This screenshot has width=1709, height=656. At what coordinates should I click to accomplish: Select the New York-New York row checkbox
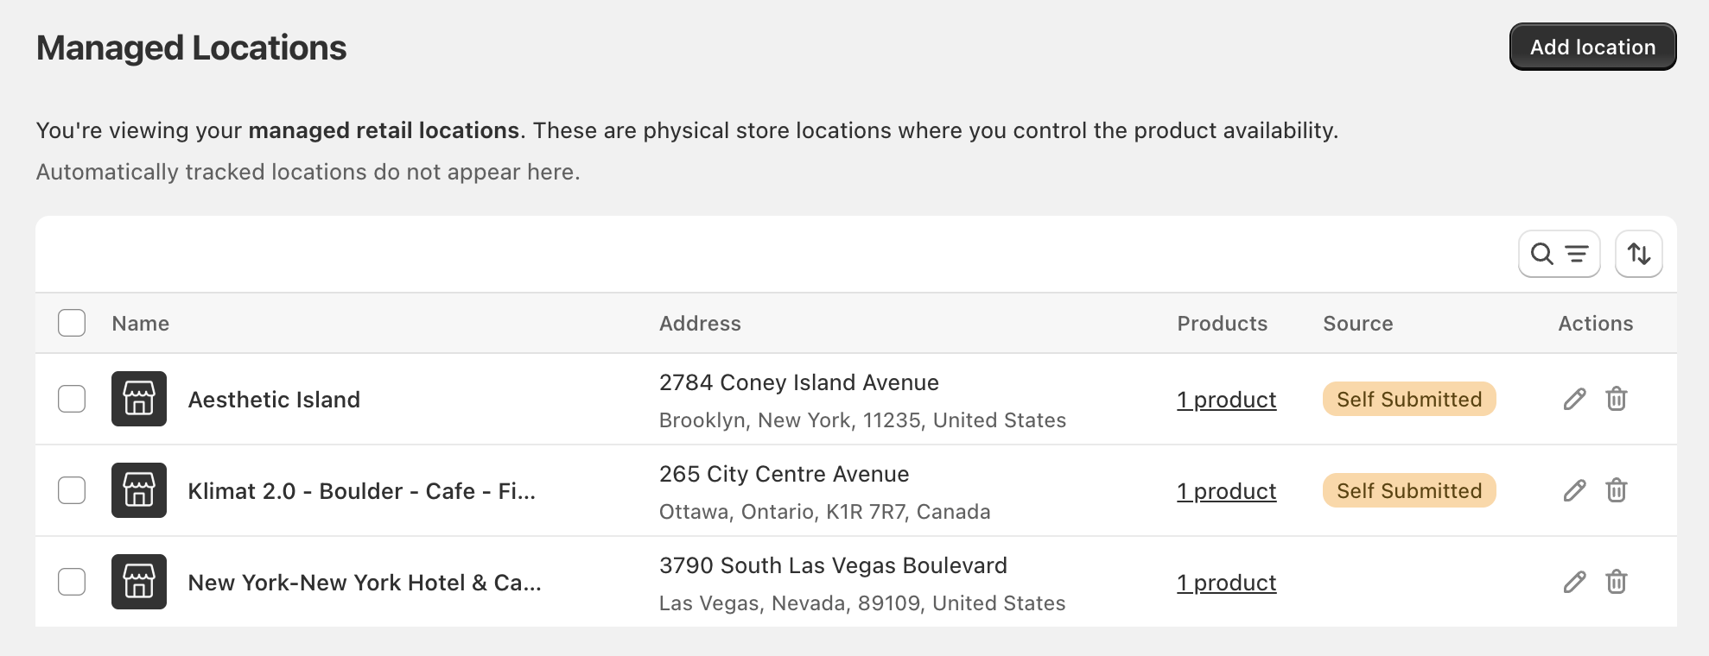72,582
